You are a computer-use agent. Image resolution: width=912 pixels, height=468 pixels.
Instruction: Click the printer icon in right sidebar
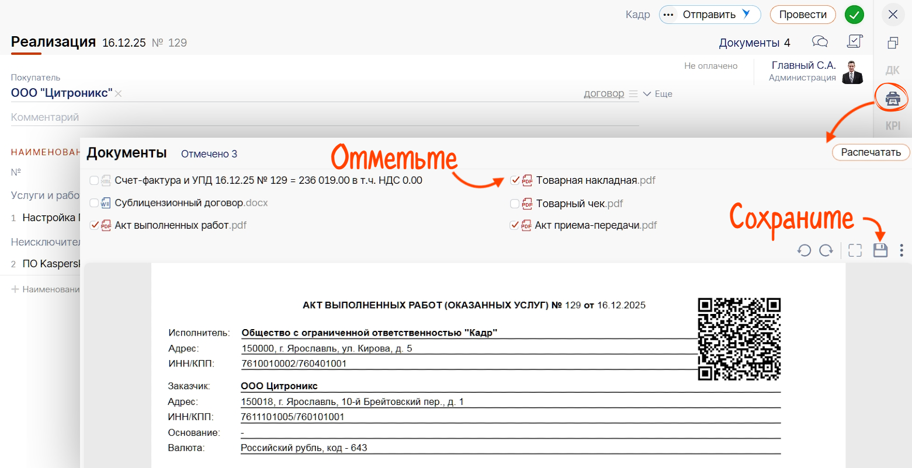(892, 98)
